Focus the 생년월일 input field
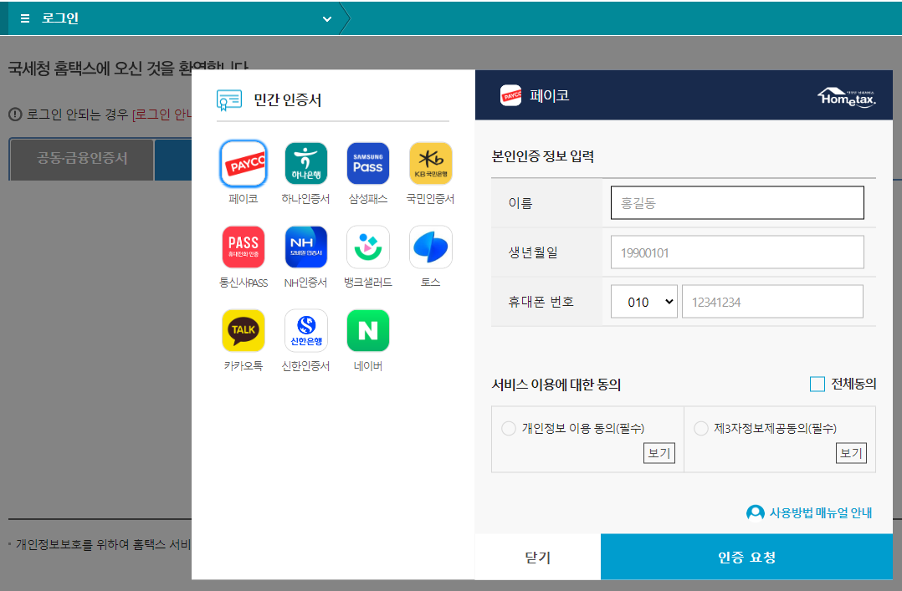Screen dimensions: 902x591 737,252
